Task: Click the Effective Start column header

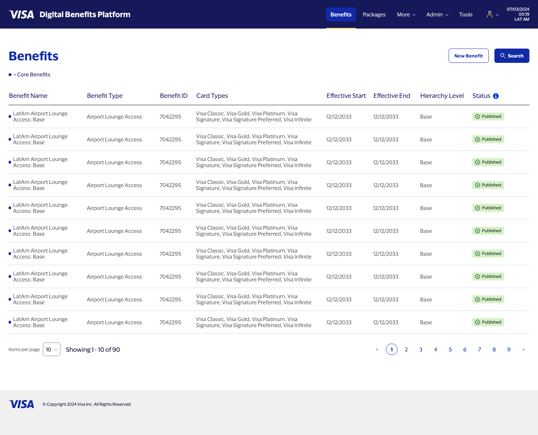Action: 346,96
